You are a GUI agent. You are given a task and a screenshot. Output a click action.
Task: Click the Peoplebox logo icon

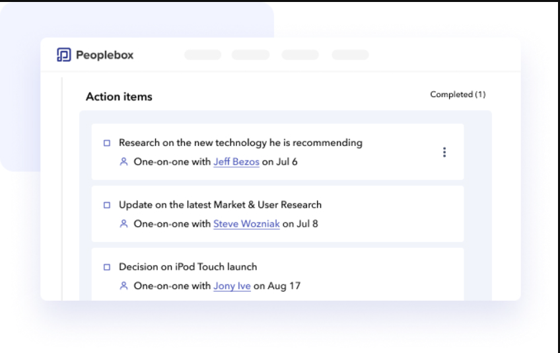click(64, 55)
